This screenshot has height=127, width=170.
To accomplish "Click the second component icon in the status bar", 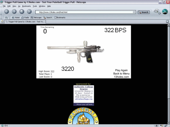I will click(6, 126).
